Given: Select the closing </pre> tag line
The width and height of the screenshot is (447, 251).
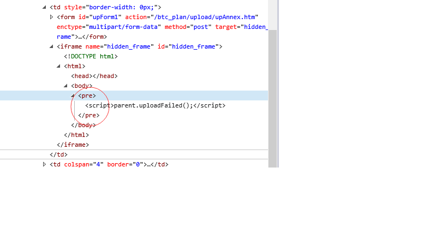Looking at the screenshot, I should click(x=88, y=115).
